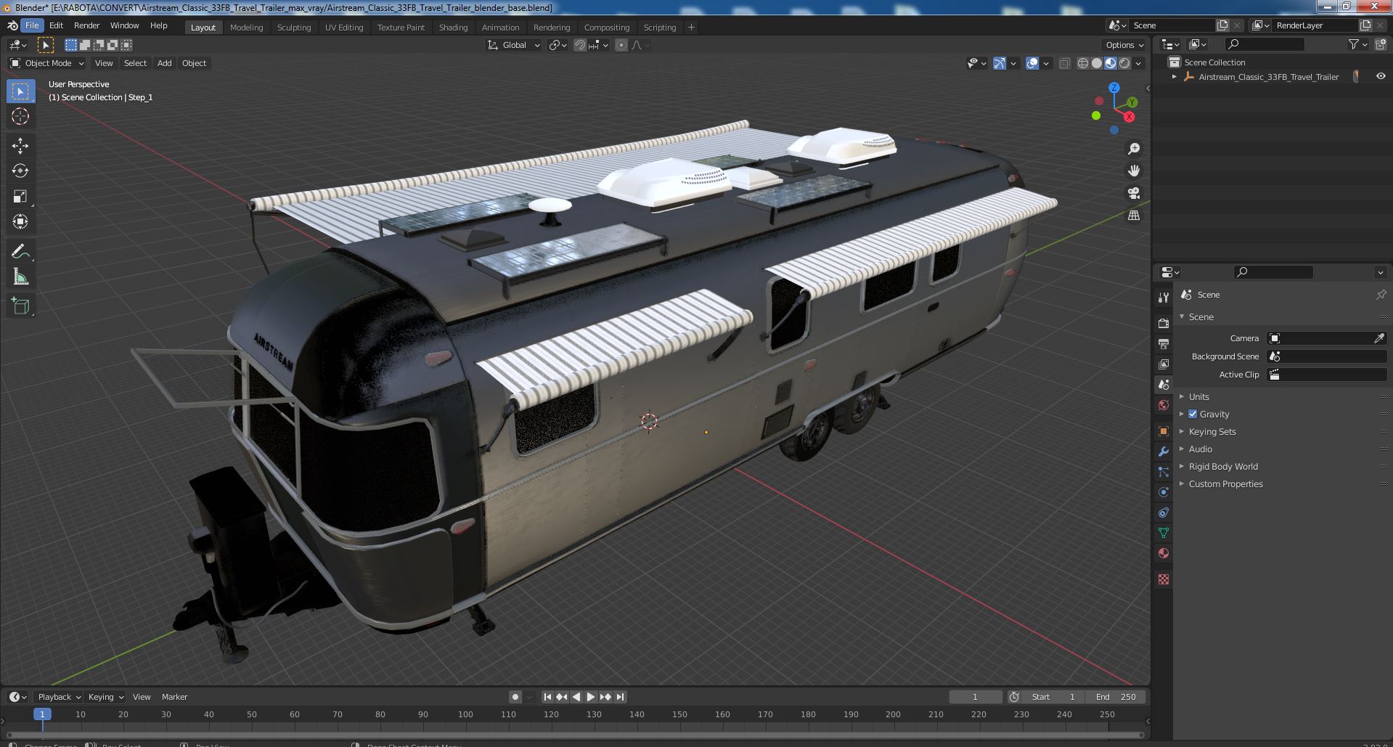
Task: Activate the Select Box tool
Action: pyautogui.click(x=20, y=91)
